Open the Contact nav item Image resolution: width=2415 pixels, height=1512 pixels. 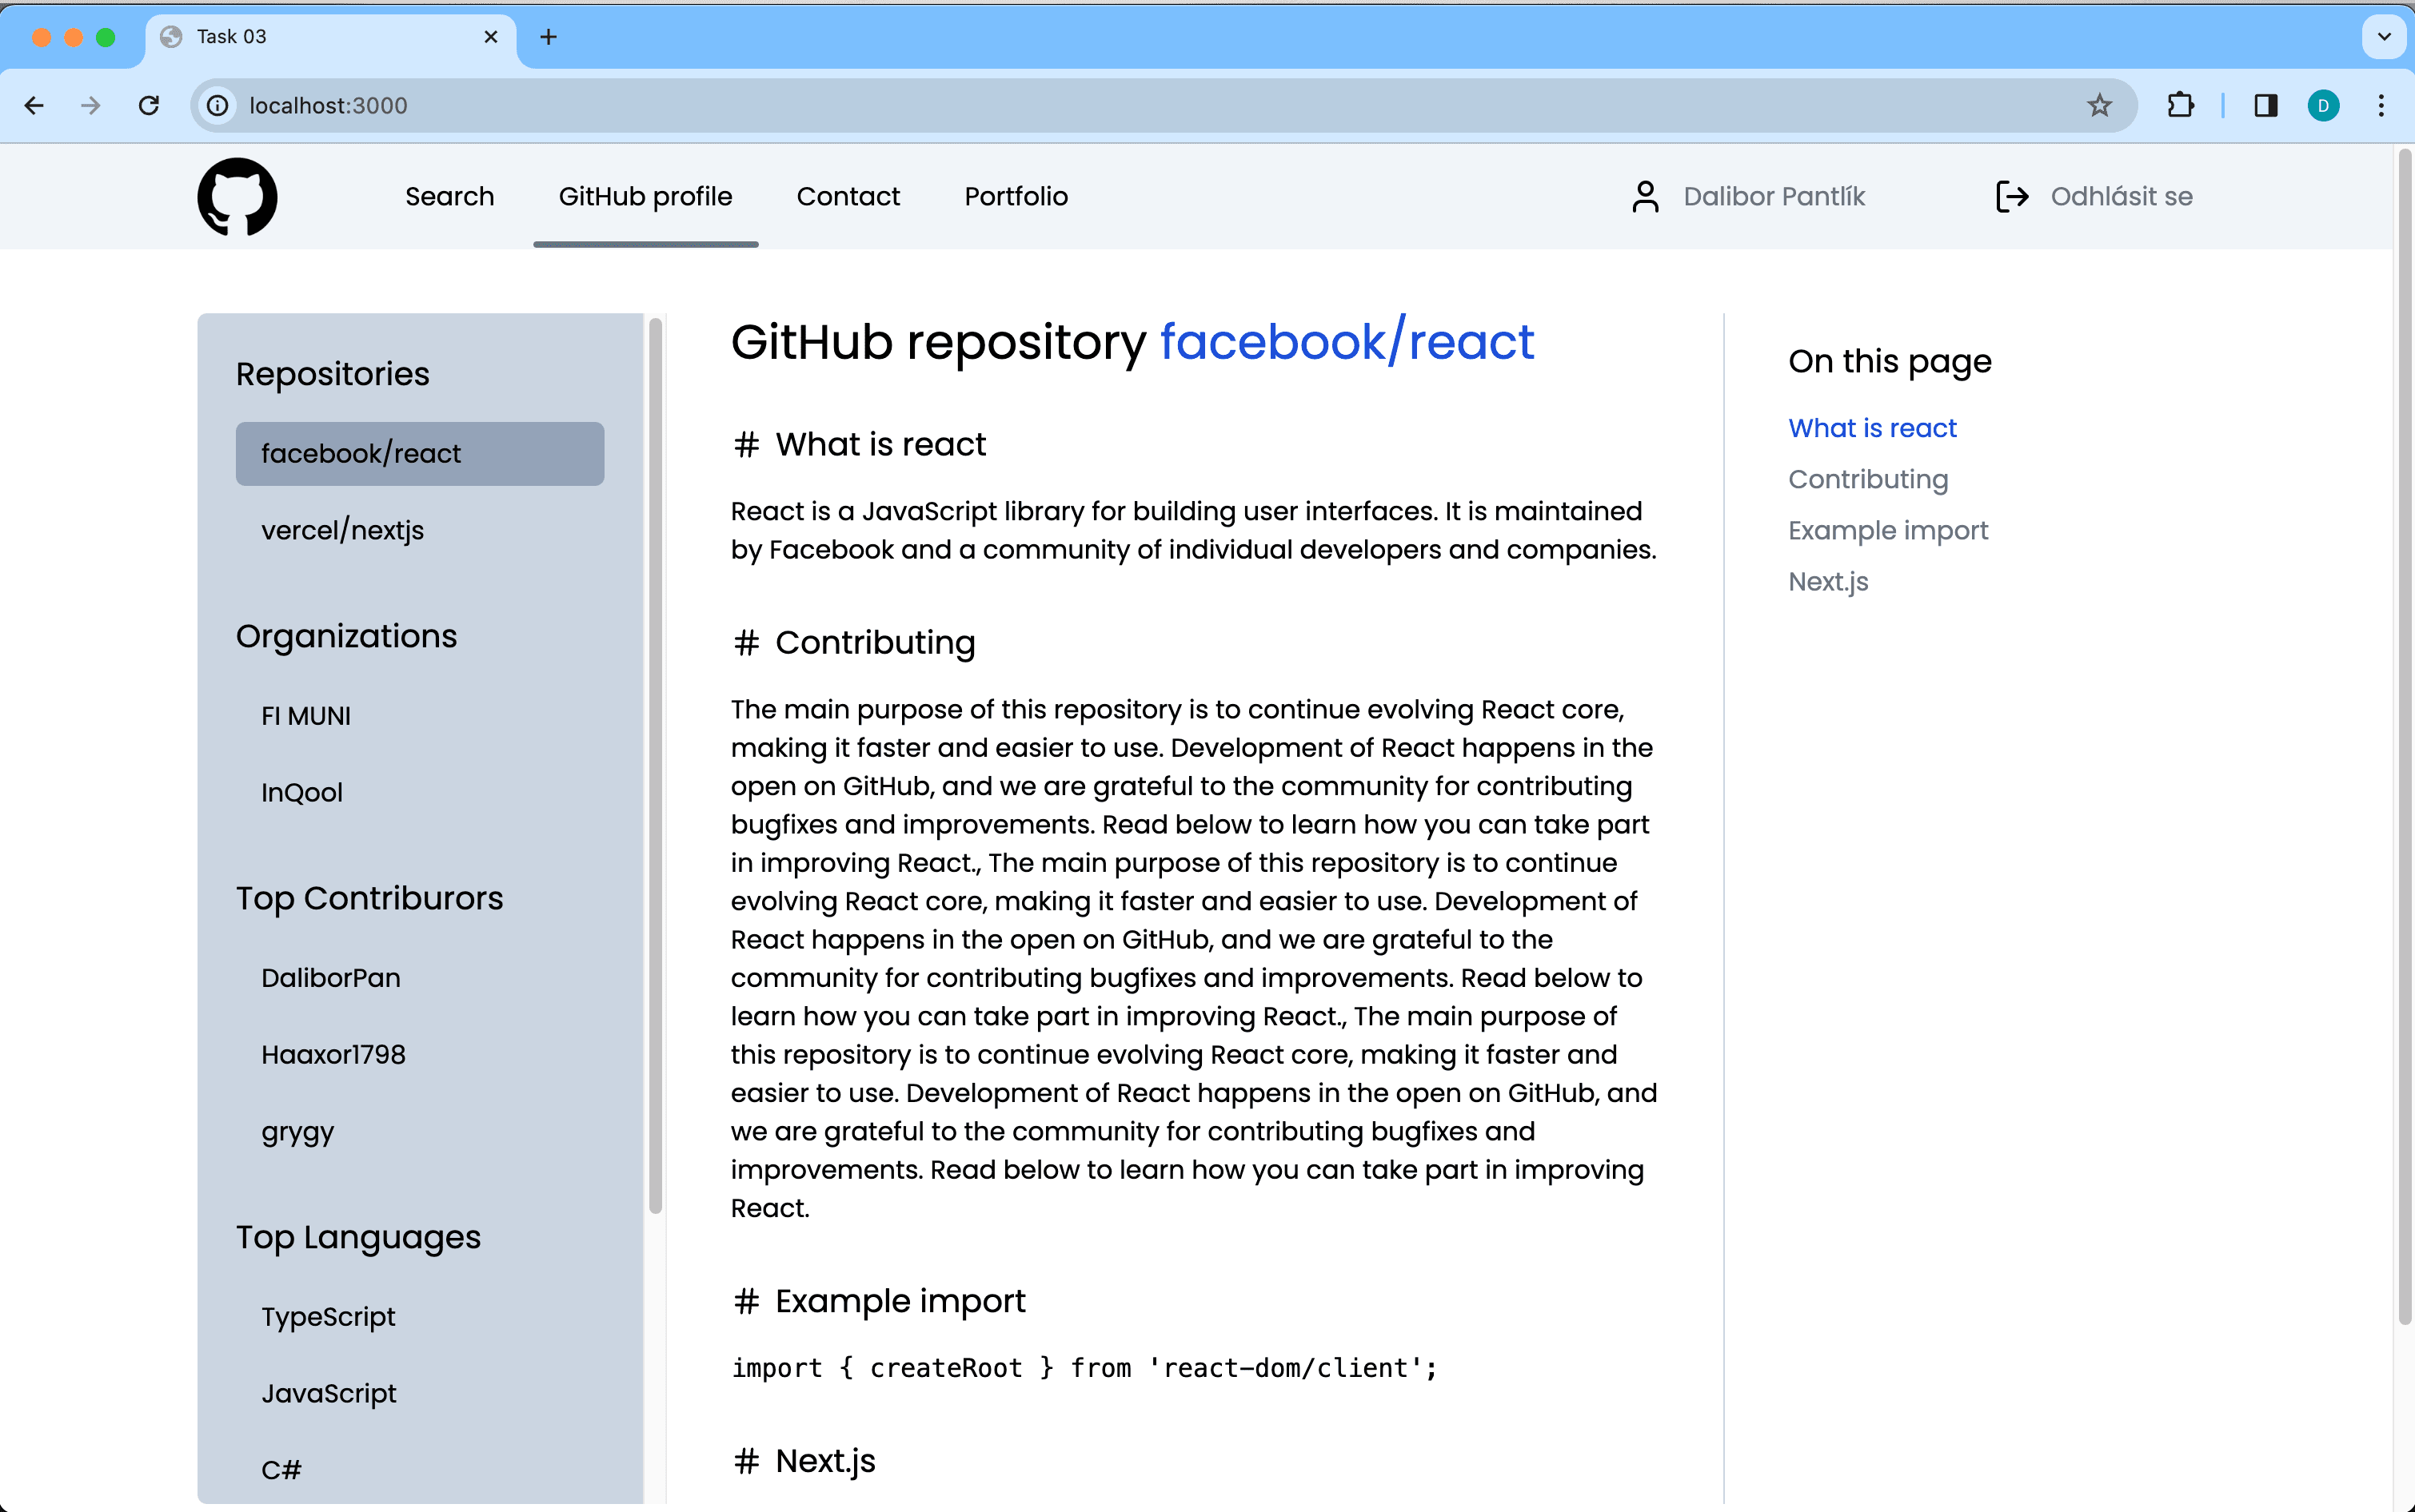(848, 196)
